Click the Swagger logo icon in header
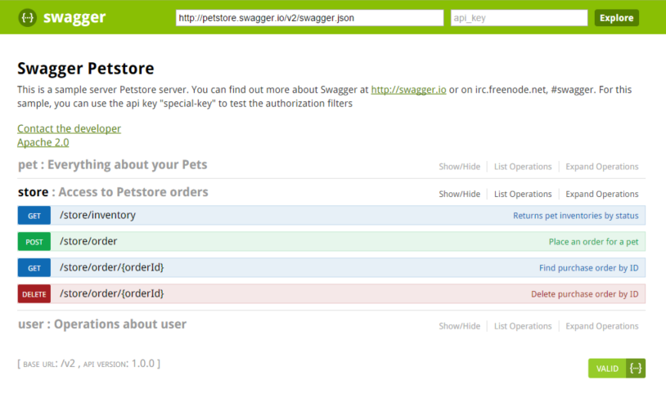666x398 pixels. tap(27, 17)
